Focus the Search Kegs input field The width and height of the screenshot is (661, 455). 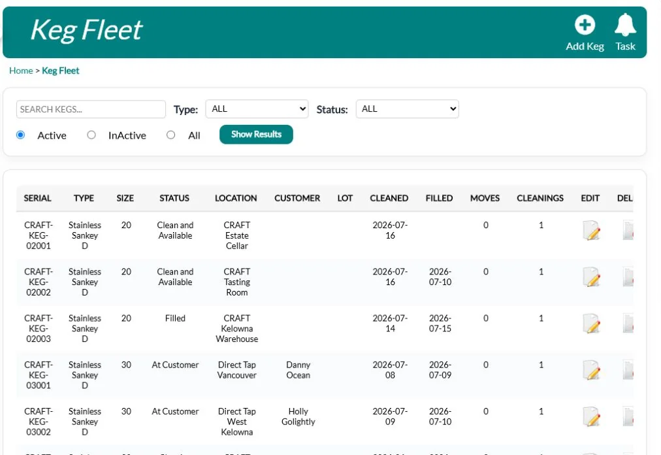[x=91, y=109]
